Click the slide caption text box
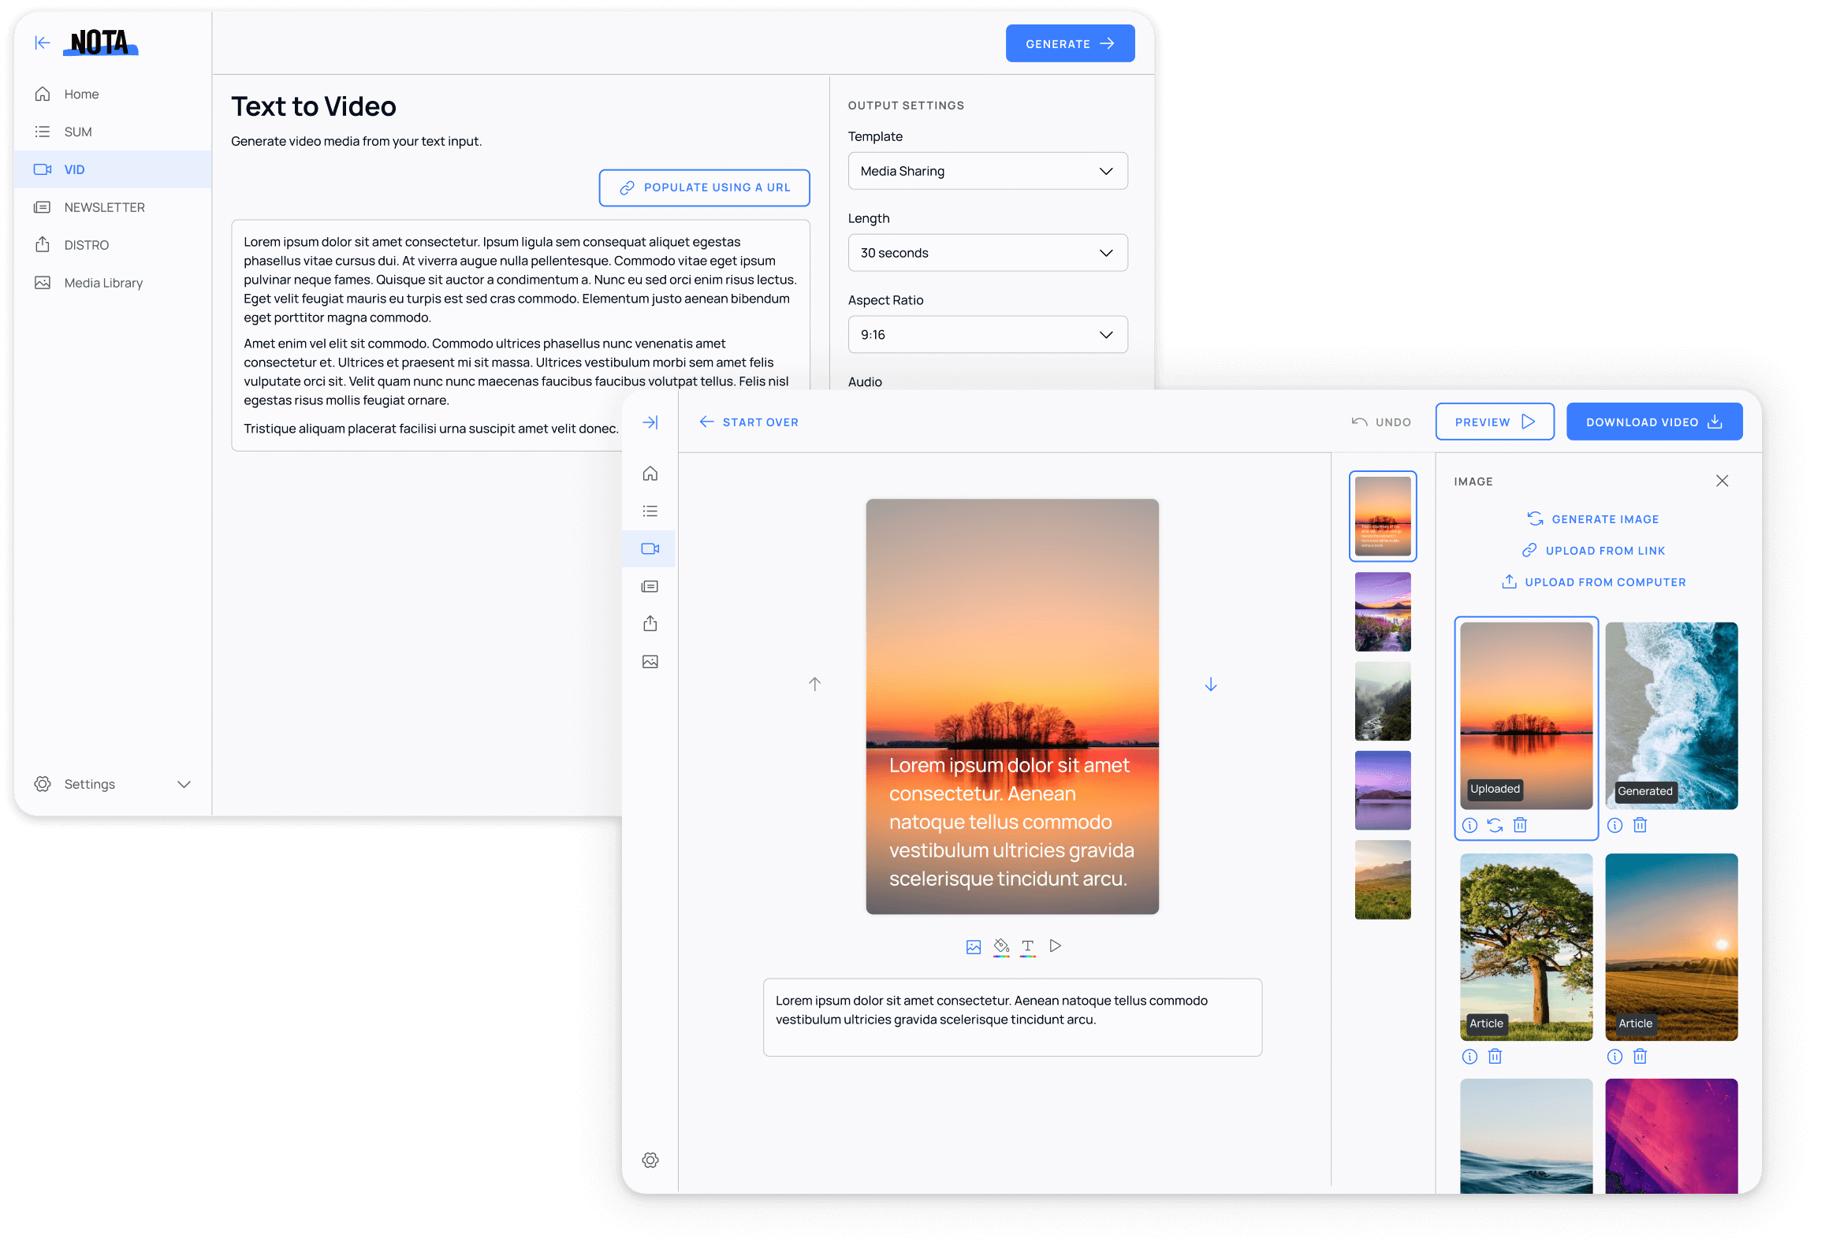1825x1256 pixels. coord(1011,1016)
